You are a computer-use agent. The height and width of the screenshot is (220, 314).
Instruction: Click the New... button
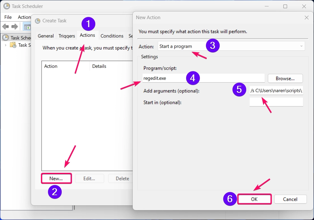coord(56,179)
